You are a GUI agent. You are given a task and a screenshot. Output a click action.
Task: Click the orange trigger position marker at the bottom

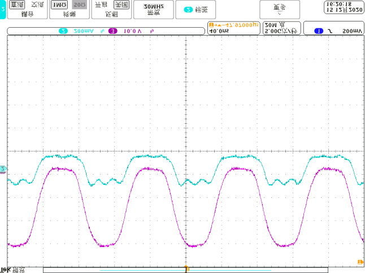click(x=185, y=268)
